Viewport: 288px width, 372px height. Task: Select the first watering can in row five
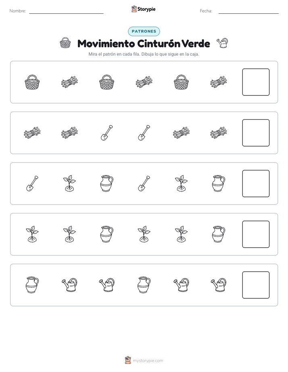(69, 285)
